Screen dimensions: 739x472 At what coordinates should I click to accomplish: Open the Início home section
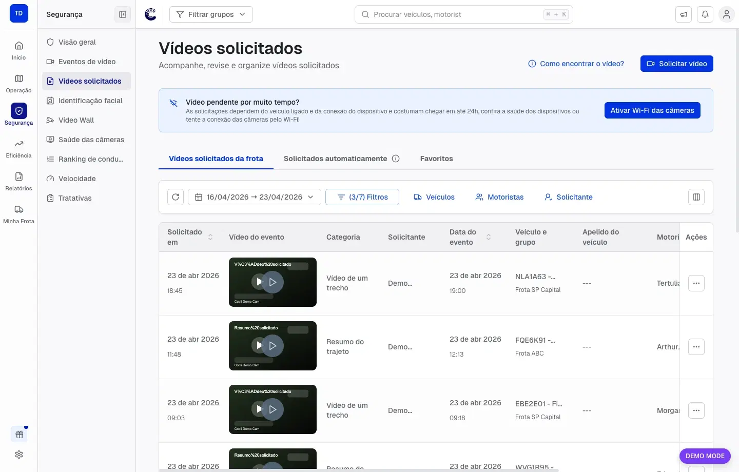coord(18,51)
